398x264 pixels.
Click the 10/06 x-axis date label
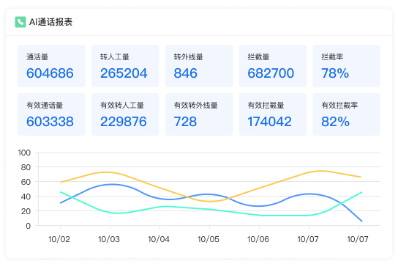coord(258,239)
